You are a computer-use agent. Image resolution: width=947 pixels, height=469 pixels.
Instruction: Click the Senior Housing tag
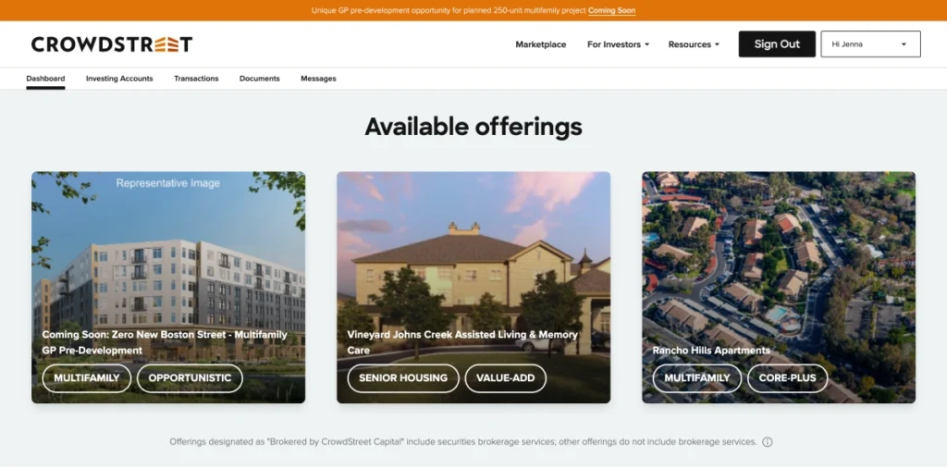(x=402, y=378)
